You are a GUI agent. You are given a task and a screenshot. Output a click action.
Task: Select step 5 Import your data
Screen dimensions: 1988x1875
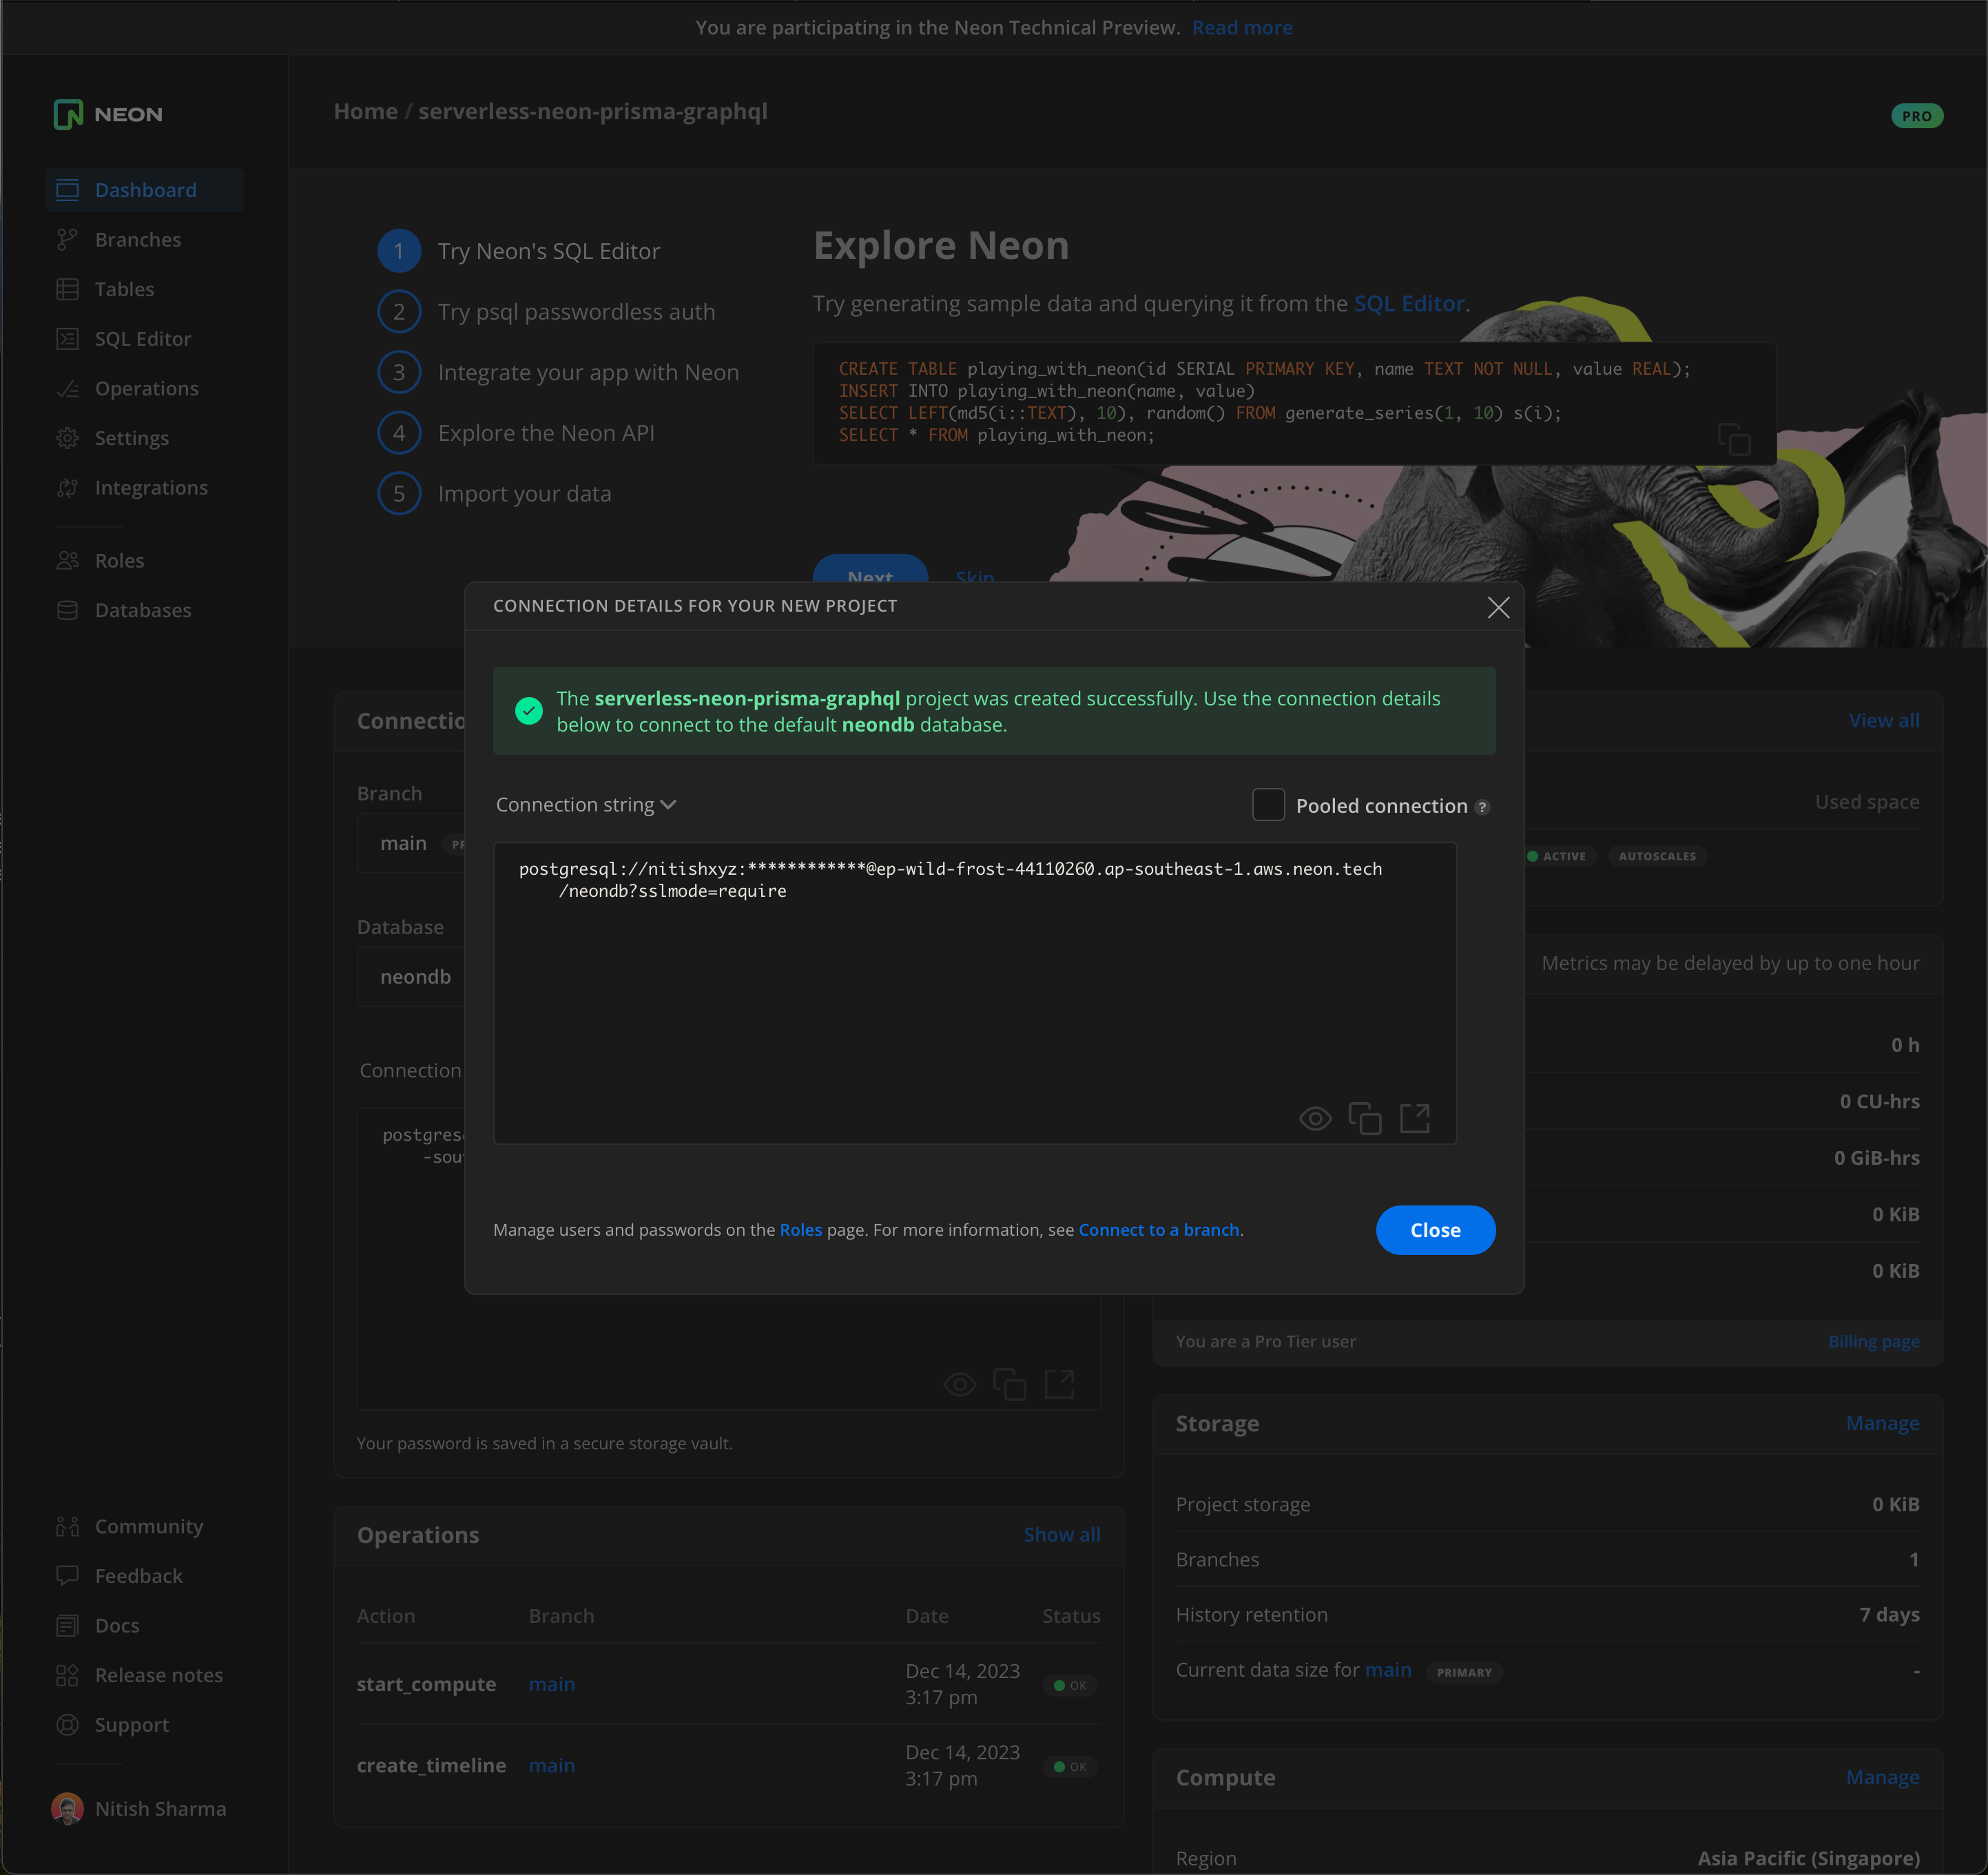pos(494,494)
